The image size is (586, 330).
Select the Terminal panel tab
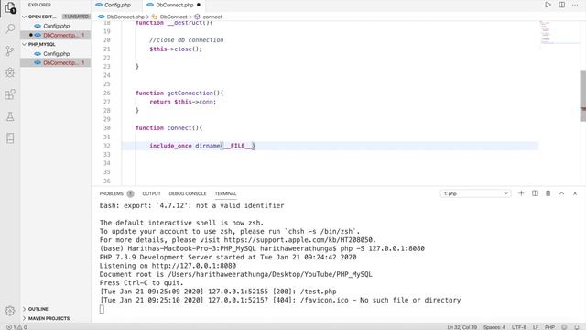(x=226, y=193)
